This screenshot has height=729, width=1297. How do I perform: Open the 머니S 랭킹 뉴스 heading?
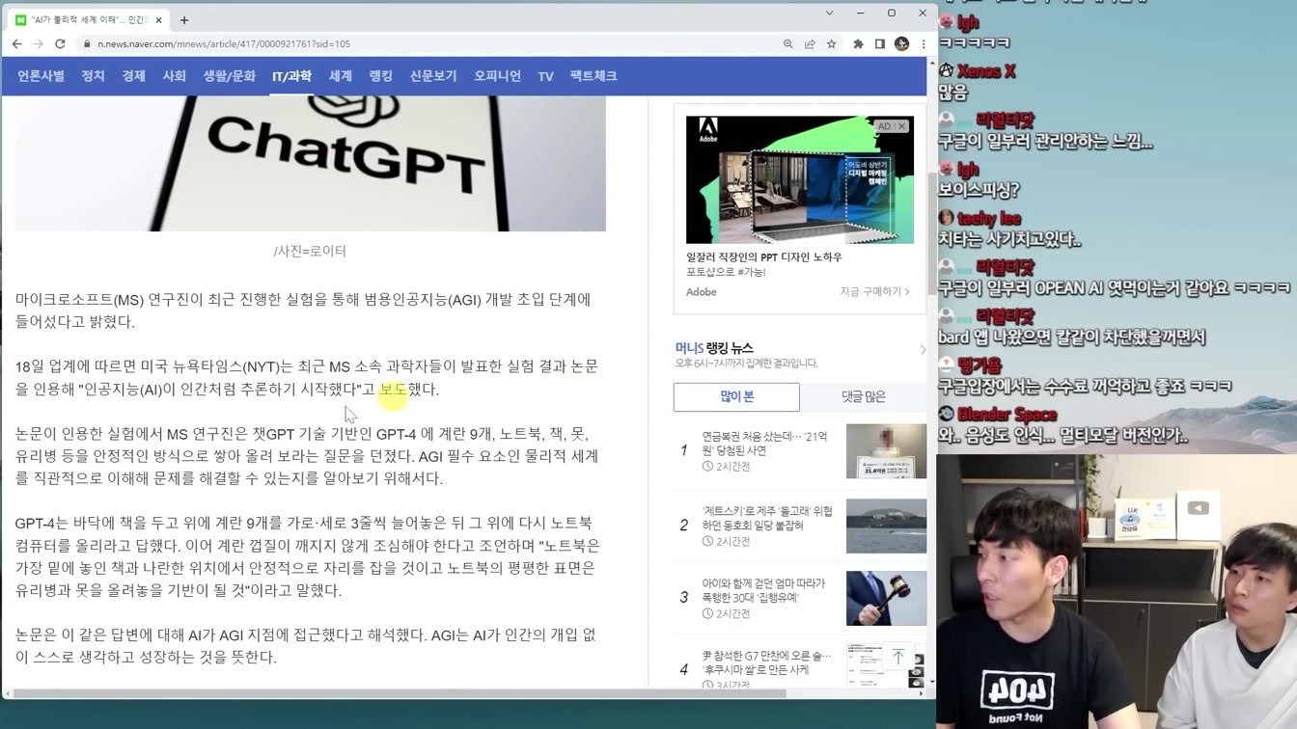click(714, 347)
